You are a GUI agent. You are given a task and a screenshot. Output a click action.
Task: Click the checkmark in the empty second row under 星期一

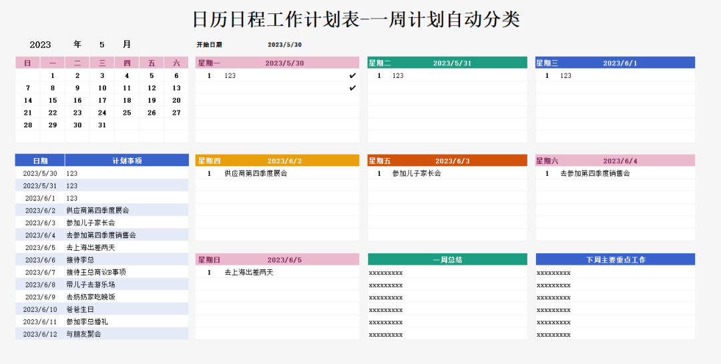point(352,88)
